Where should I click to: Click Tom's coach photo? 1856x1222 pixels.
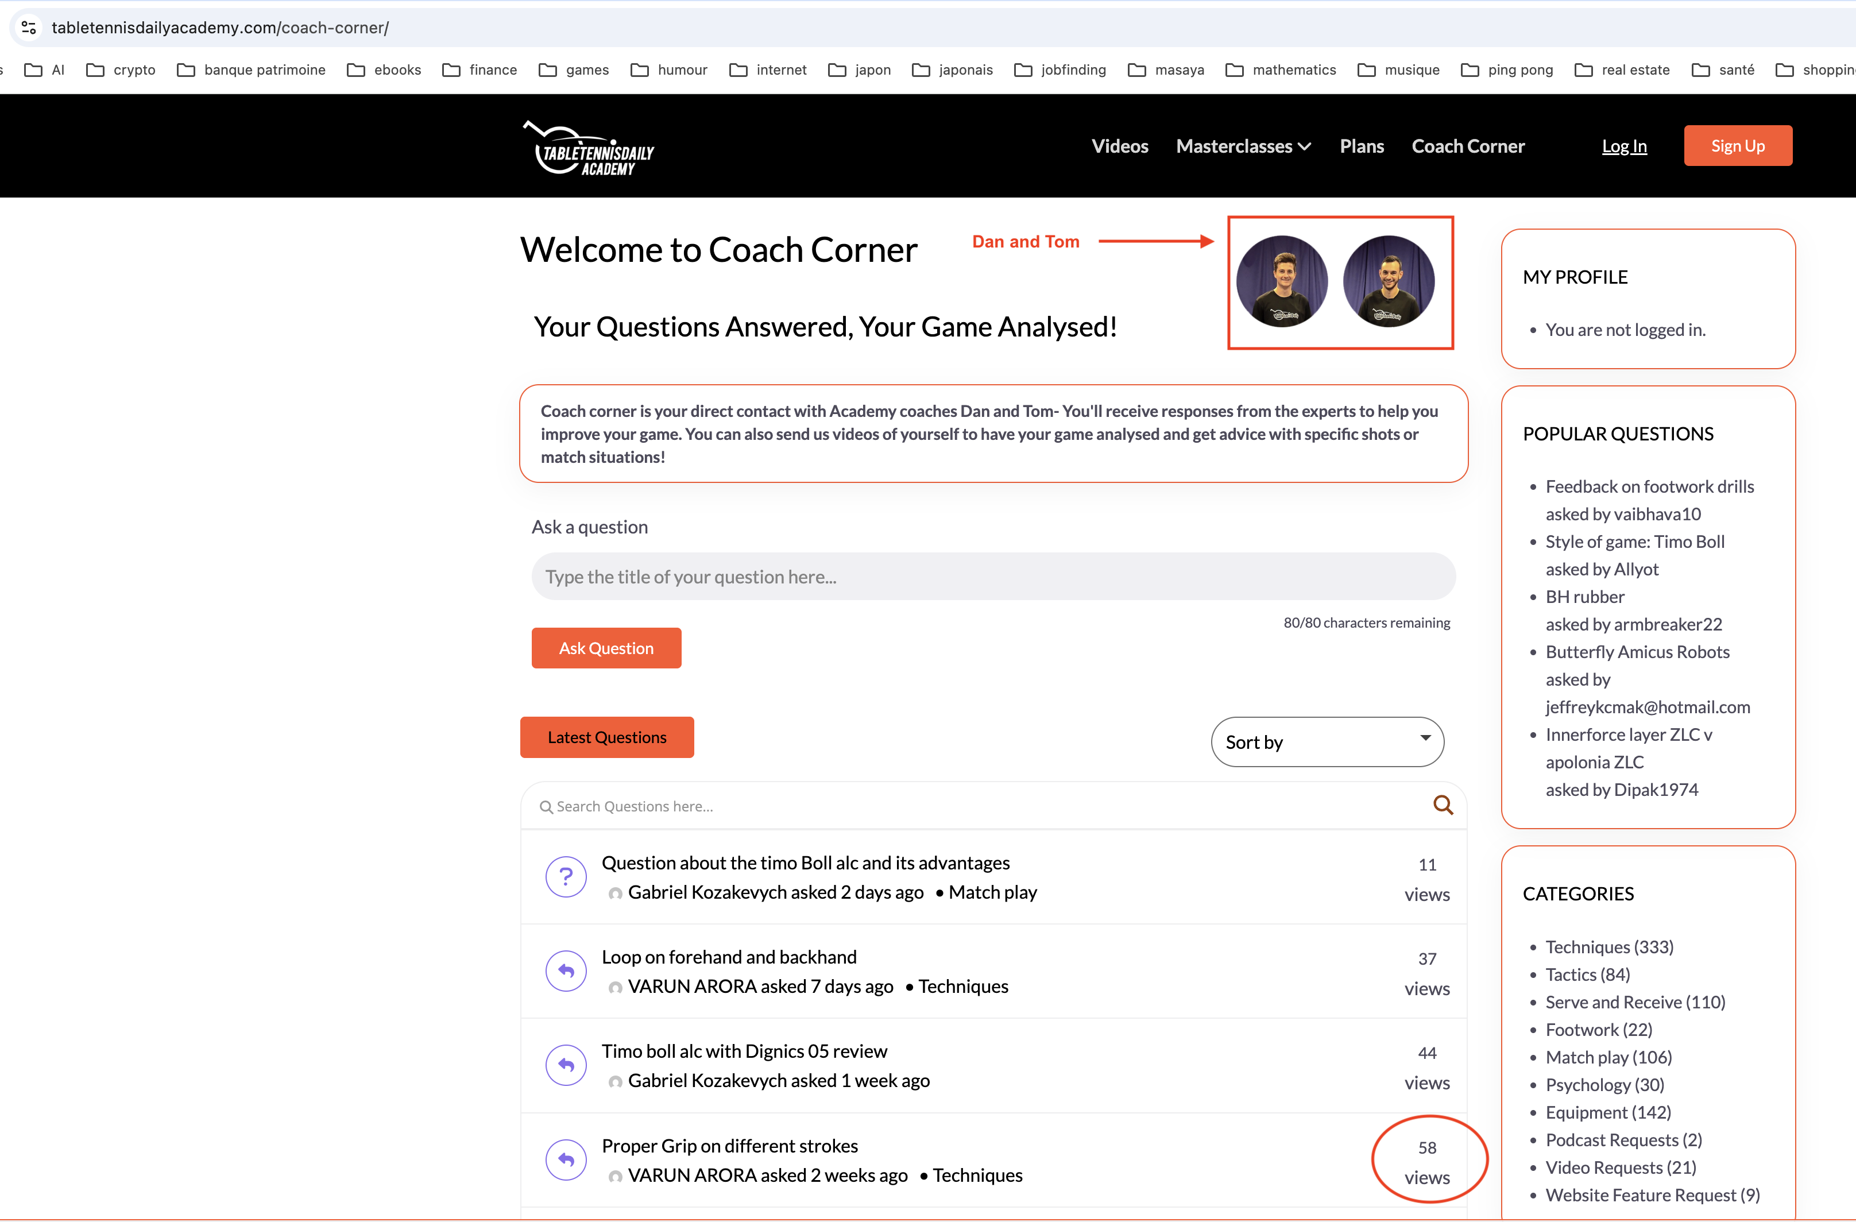pos(1388,281)
